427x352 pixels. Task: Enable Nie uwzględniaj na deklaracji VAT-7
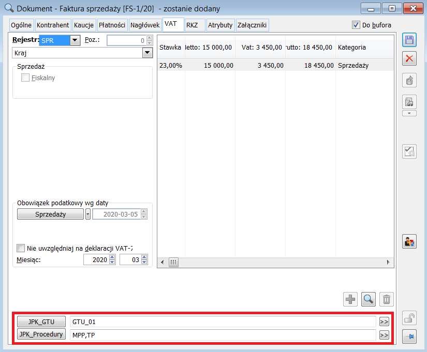pos(20,248)
